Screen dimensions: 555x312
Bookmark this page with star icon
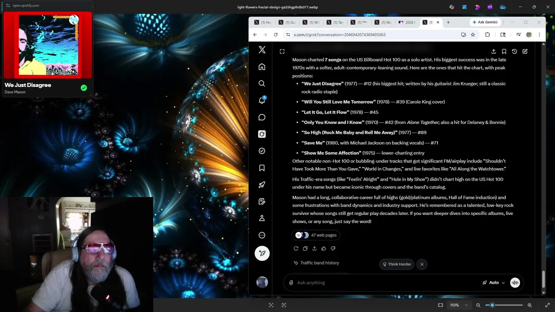(473, 35)
